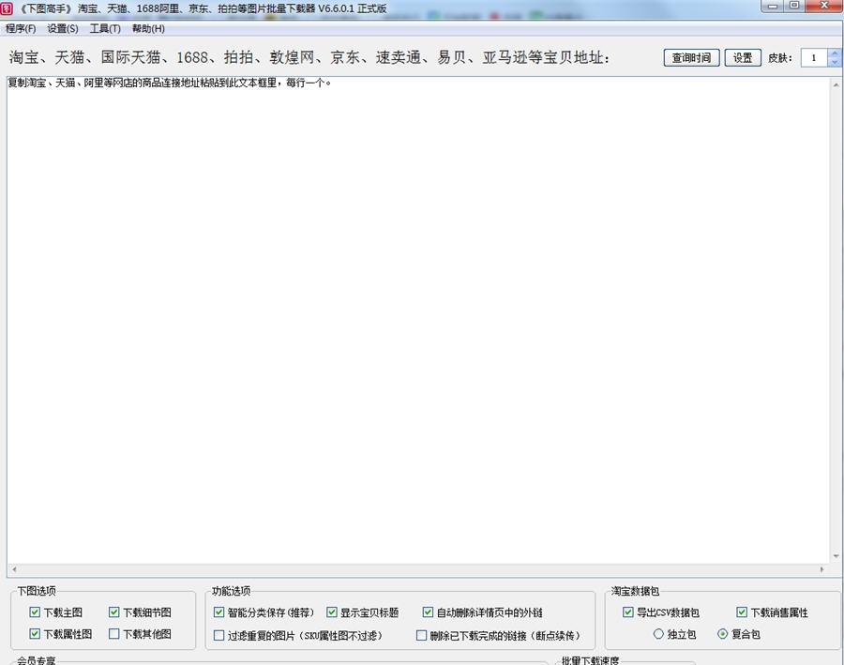
Task: Uncheck 下载主图 checkbox
Action: pyautogui.click(x=35, y=612)
